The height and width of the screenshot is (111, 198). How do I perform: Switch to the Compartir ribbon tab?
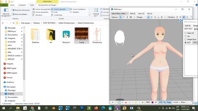pyautogui.click(x=22, y=5)
